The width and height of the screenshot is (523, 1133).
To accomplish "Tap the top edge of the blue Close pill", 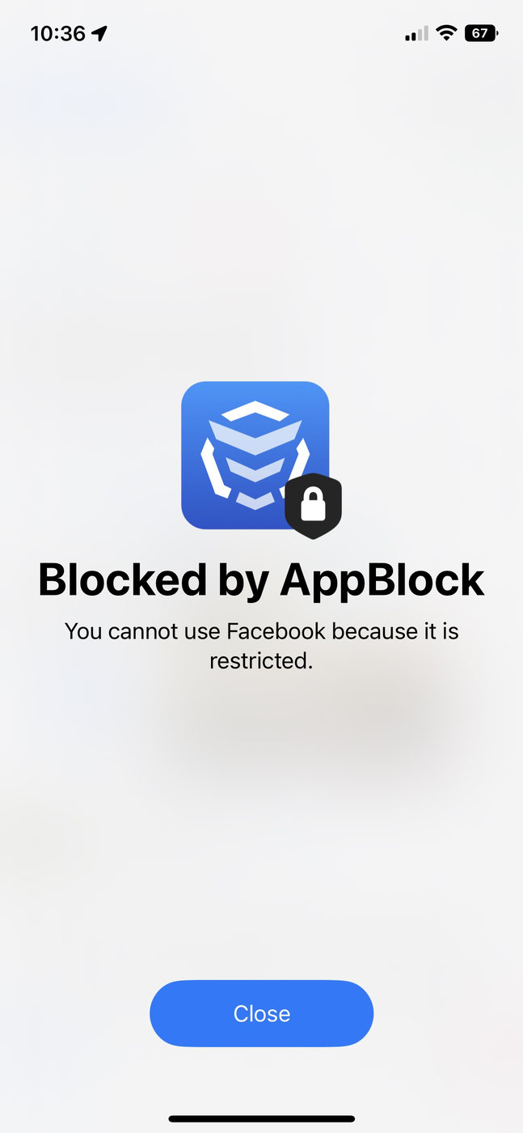I will [x=262, y=983].
